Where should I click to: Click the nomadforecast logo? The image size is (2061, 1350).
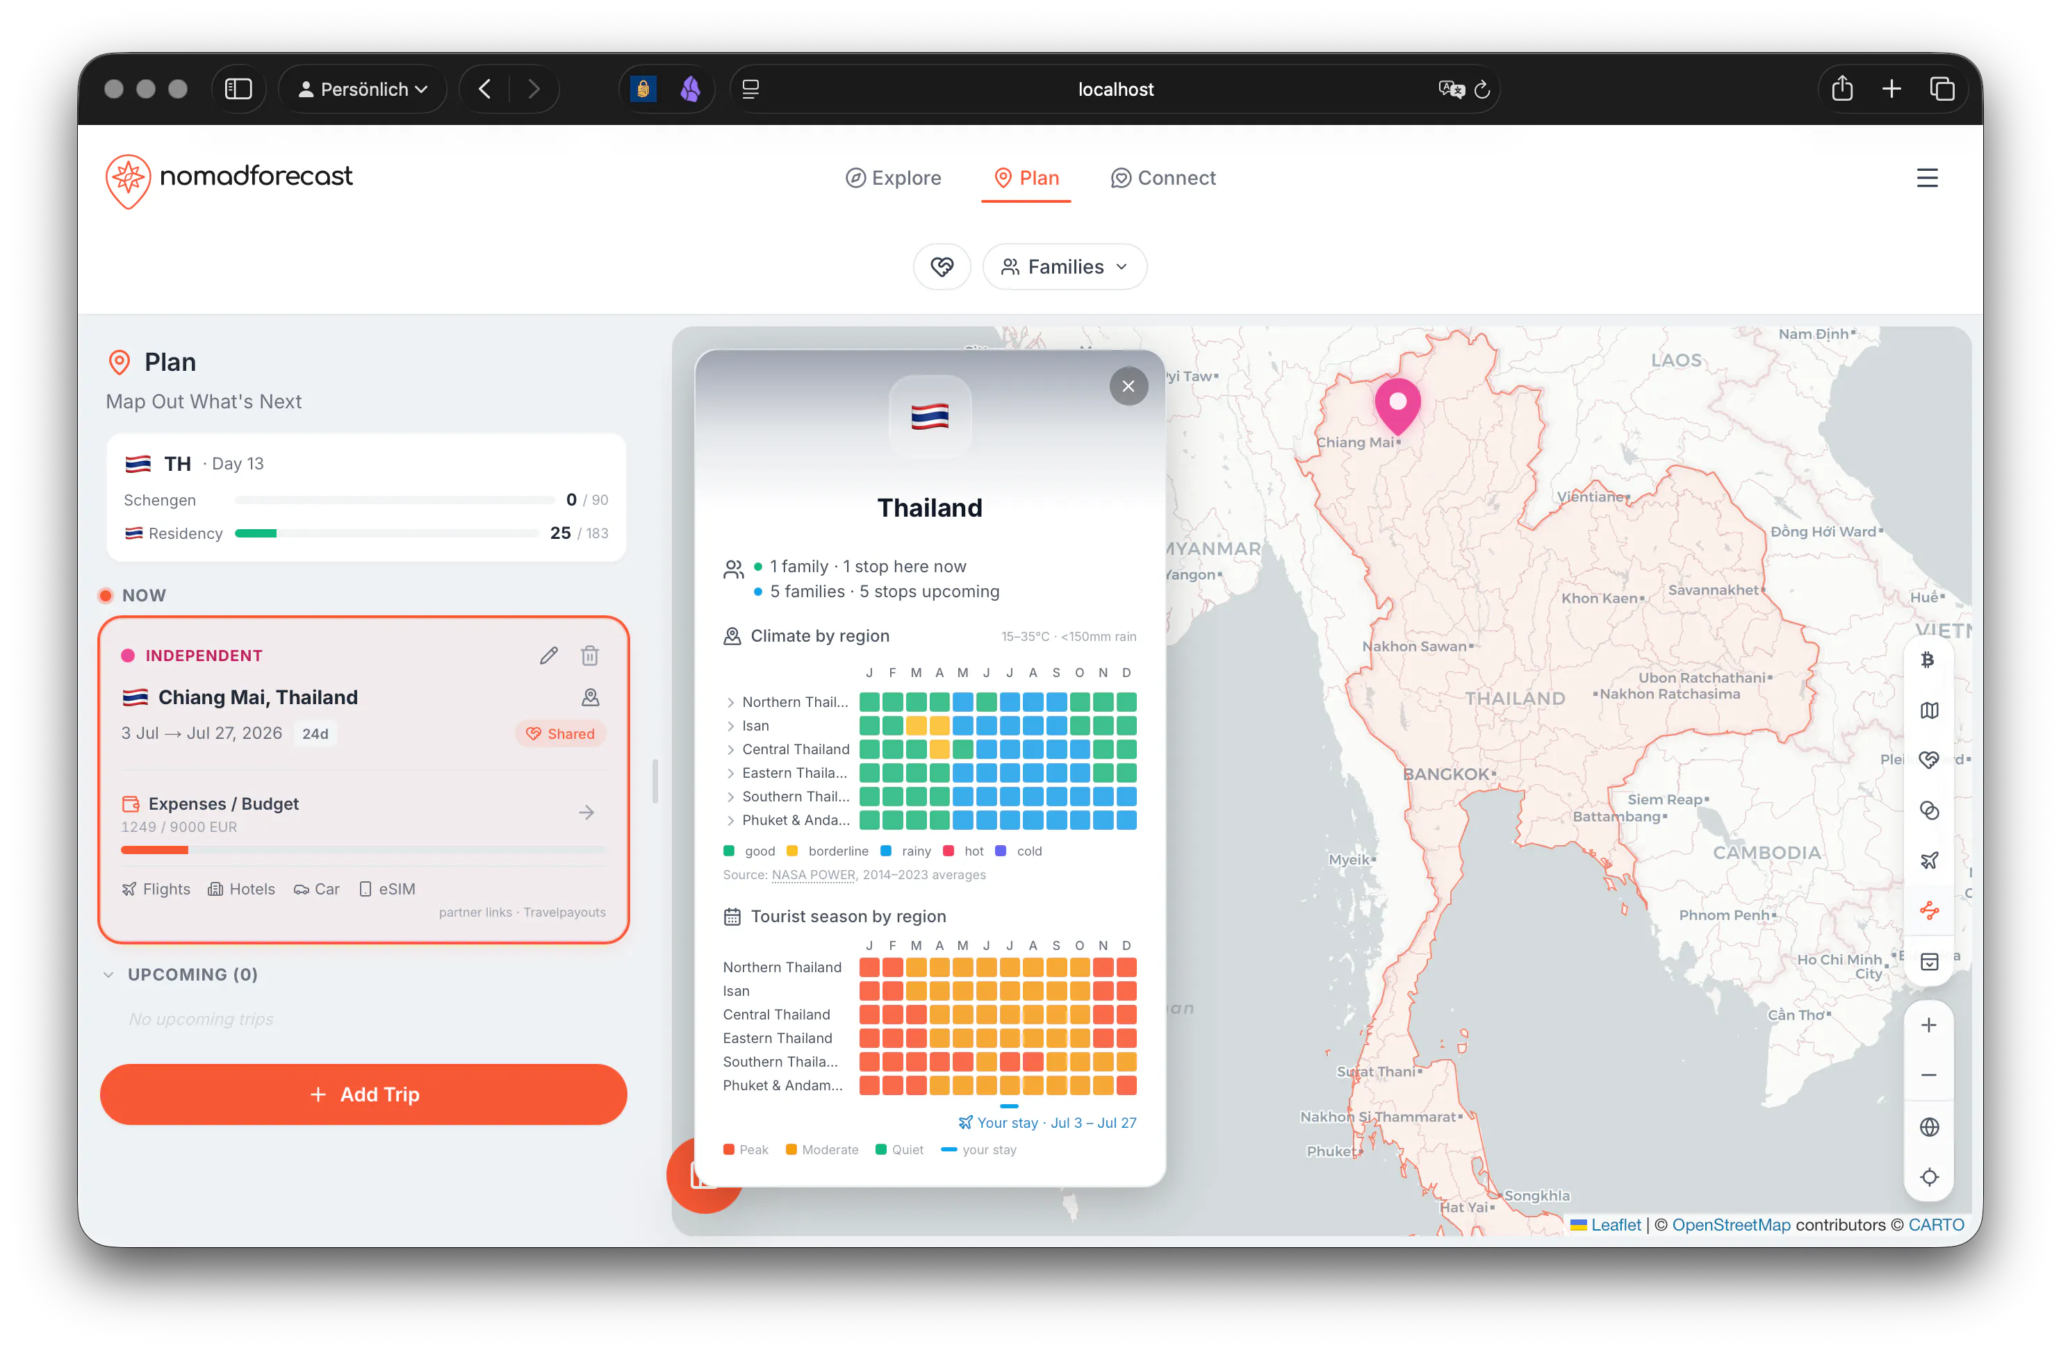[x=229, y=180]
